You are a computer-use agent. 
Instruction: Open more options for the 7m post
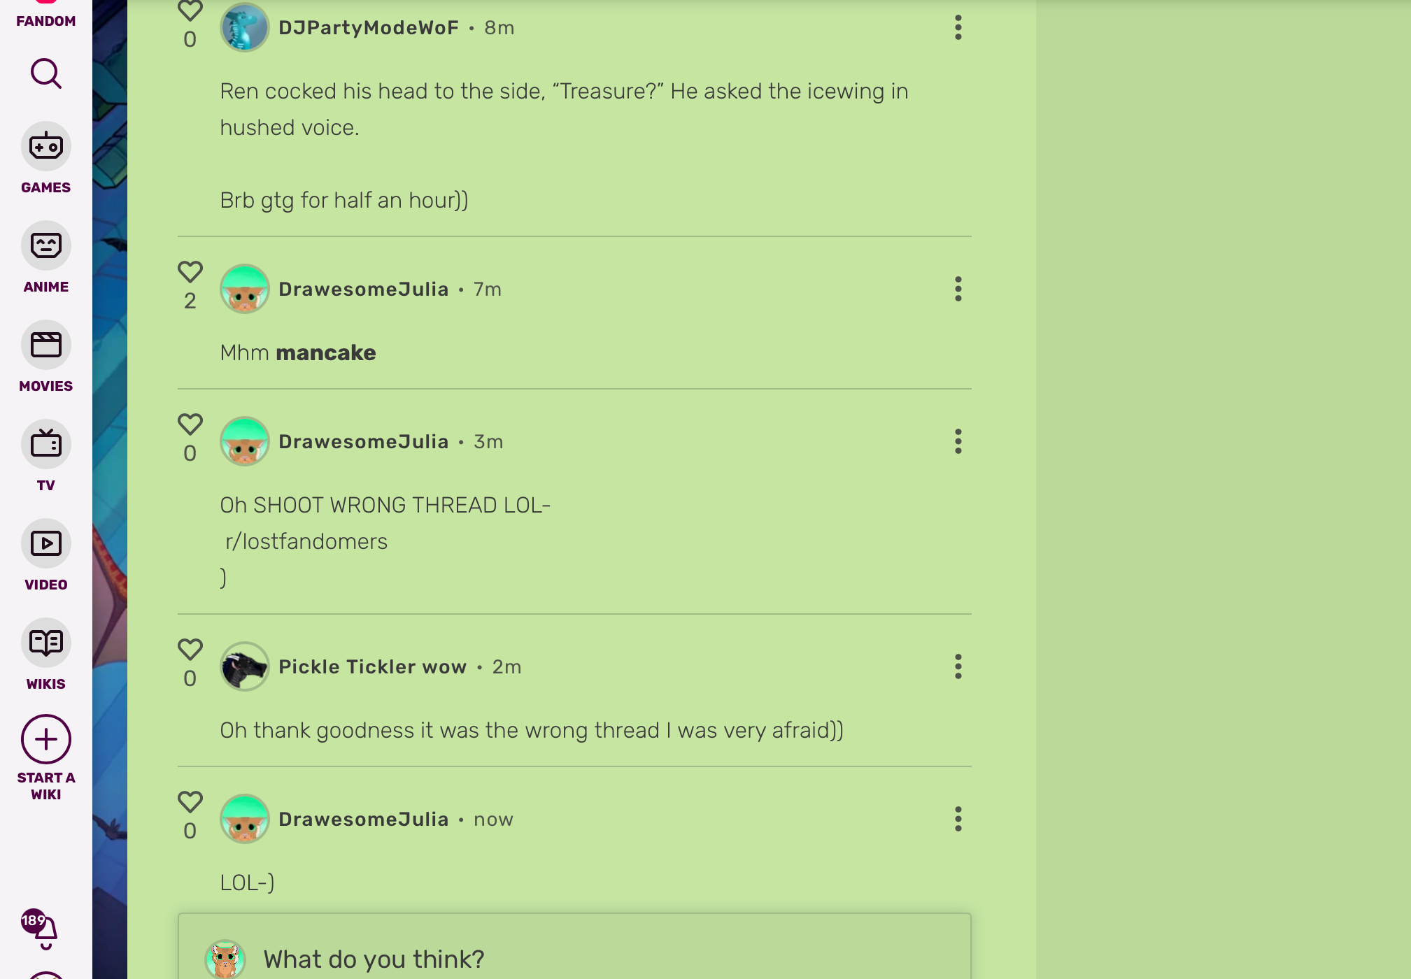click(x=958, y=289)
